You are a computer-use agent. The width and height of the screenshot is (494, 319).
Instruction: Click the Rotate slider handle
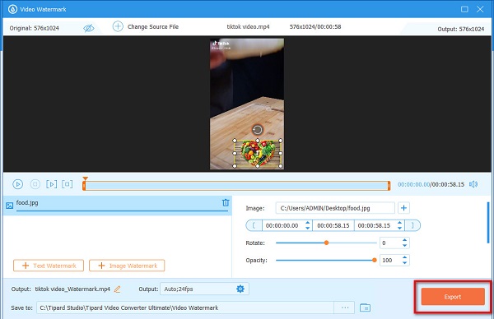point(326,243)
